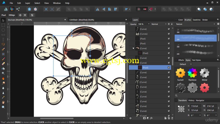Click the red snapping magnet icon
The image size is (220, 124).
[x=151, y=9]
